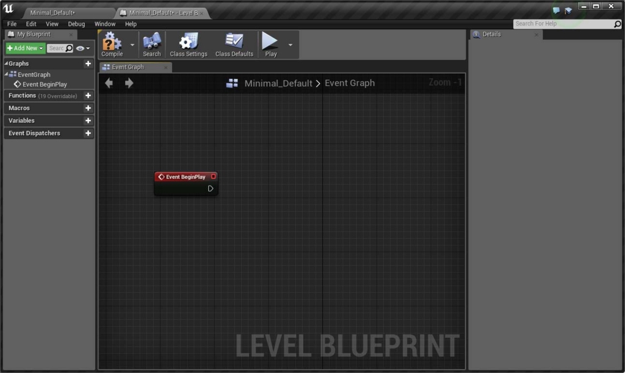Open the Play options dropdown arrow

pos(290,45)
